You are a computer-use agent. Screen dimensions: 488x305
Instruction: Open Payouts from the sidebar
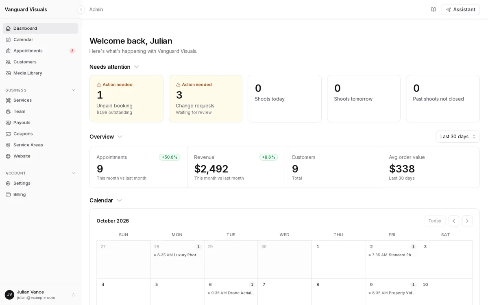pyautogui.click(x=40, y=122)
